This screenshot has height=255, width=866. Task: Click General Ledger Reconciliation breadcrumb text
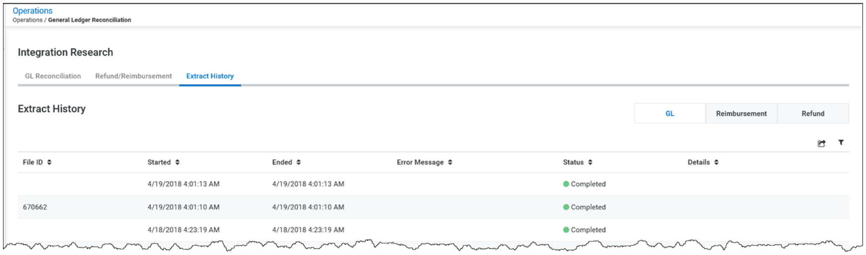pyautogui.click(x=90, y=20)
